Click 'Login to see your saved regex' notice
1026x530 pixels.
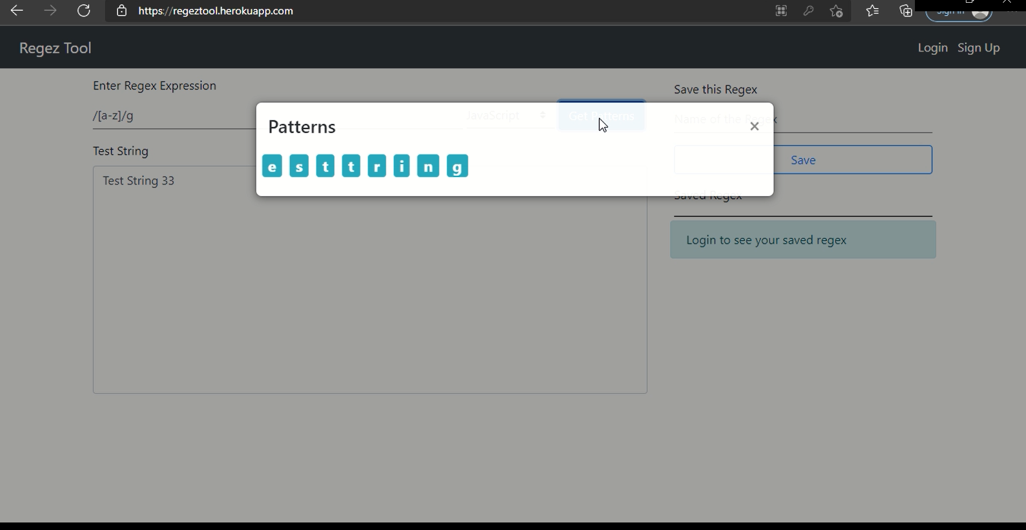coord(803,240)
